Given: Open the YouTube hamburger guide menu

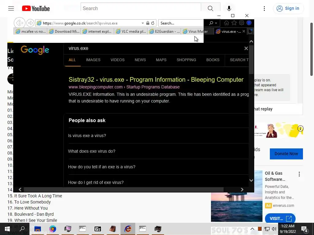Looking at the screenshot, I should point(11,8).
